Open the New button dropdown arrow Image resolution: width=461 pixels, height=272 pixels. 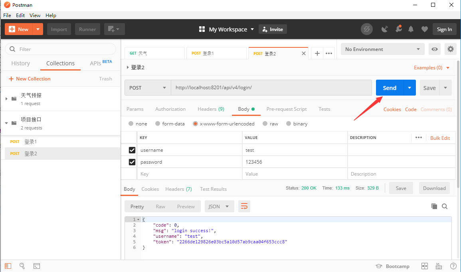coord(38,29)
